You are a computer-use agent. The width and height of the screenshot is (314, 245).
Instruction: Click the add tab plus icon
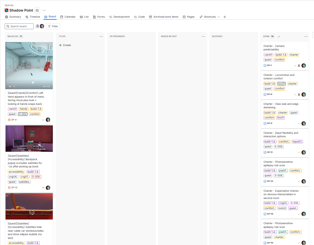pos(225,17)
